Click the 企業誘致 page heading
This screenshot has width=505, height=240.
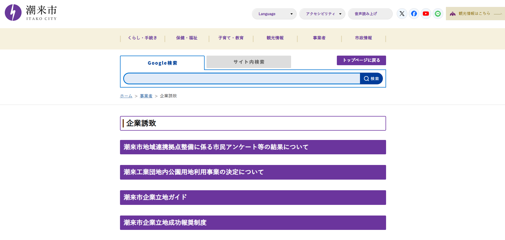click(x=253, y=123)
